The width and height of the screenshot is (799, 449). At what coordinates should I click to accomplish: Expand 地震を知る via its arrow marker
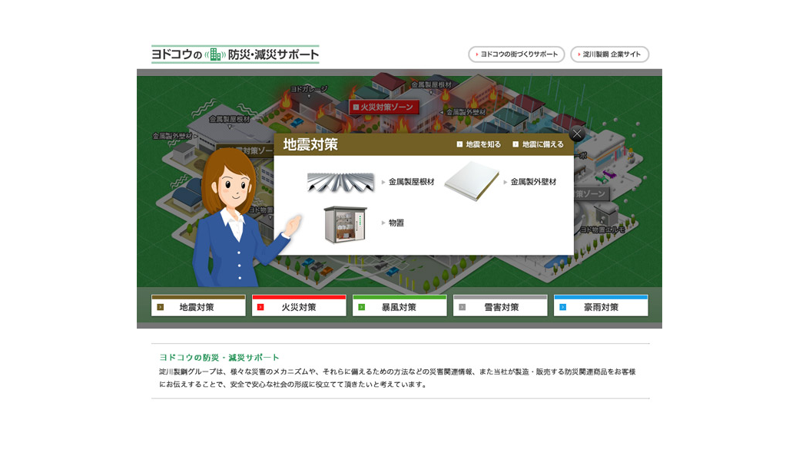459,143
